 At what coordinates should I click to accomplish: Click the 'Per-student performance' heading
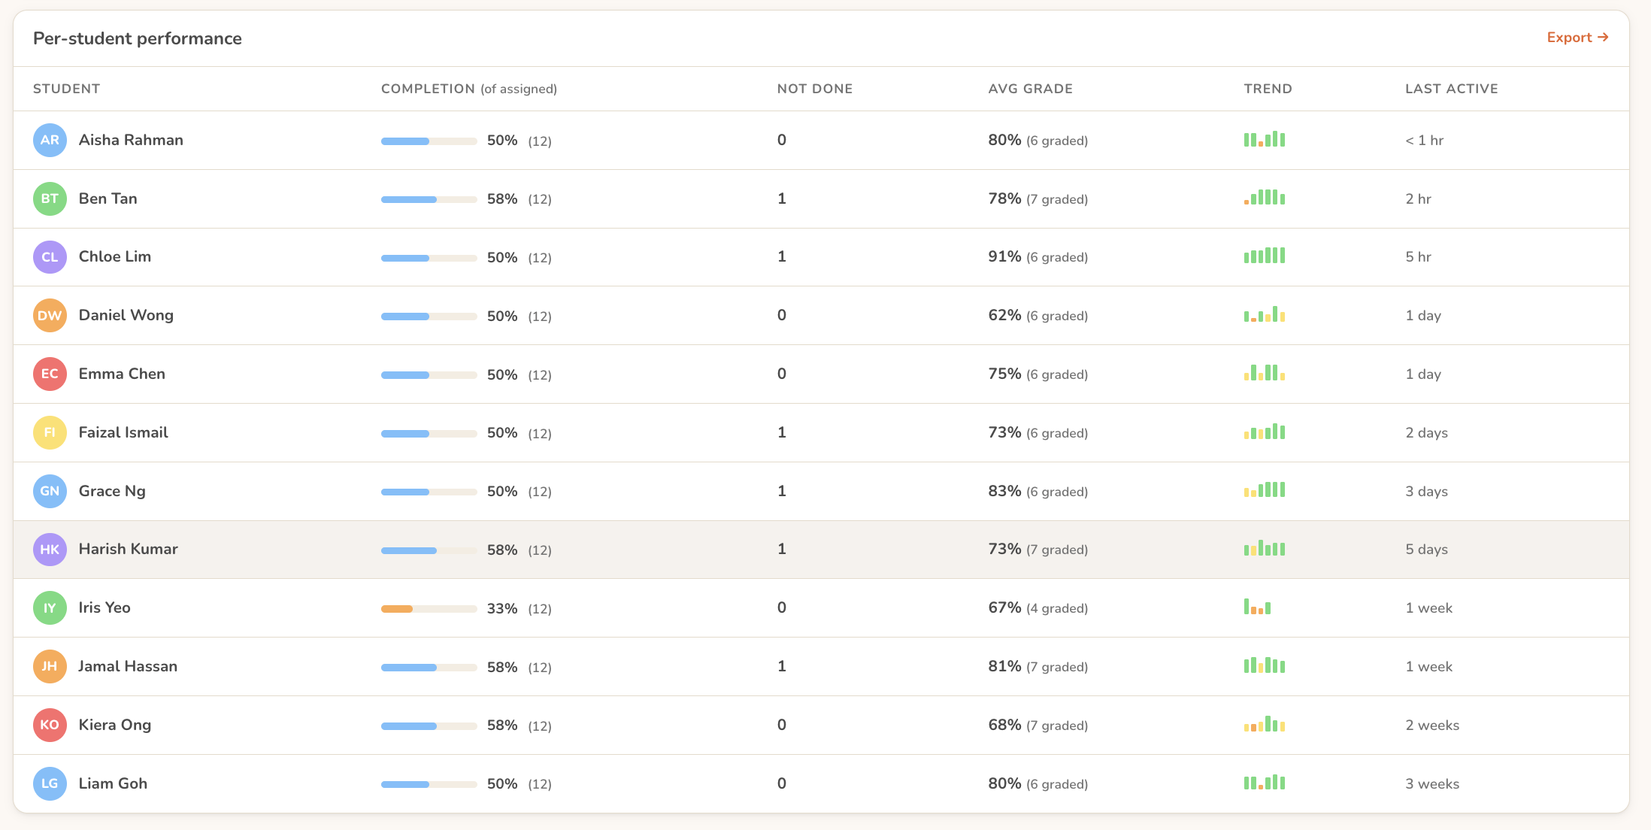click(138, 38)
